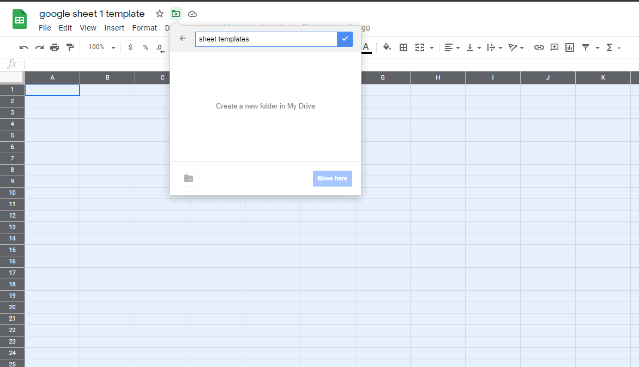The image size is (639, 367).
Task: Change the text color
Action: coord(366,47)
